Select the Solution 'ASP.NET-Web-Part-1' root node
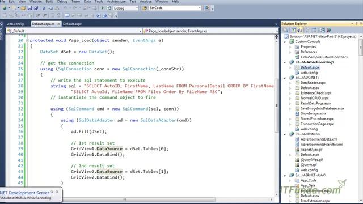This screenshot has height=204, width=363. click(x=323, y=36)
